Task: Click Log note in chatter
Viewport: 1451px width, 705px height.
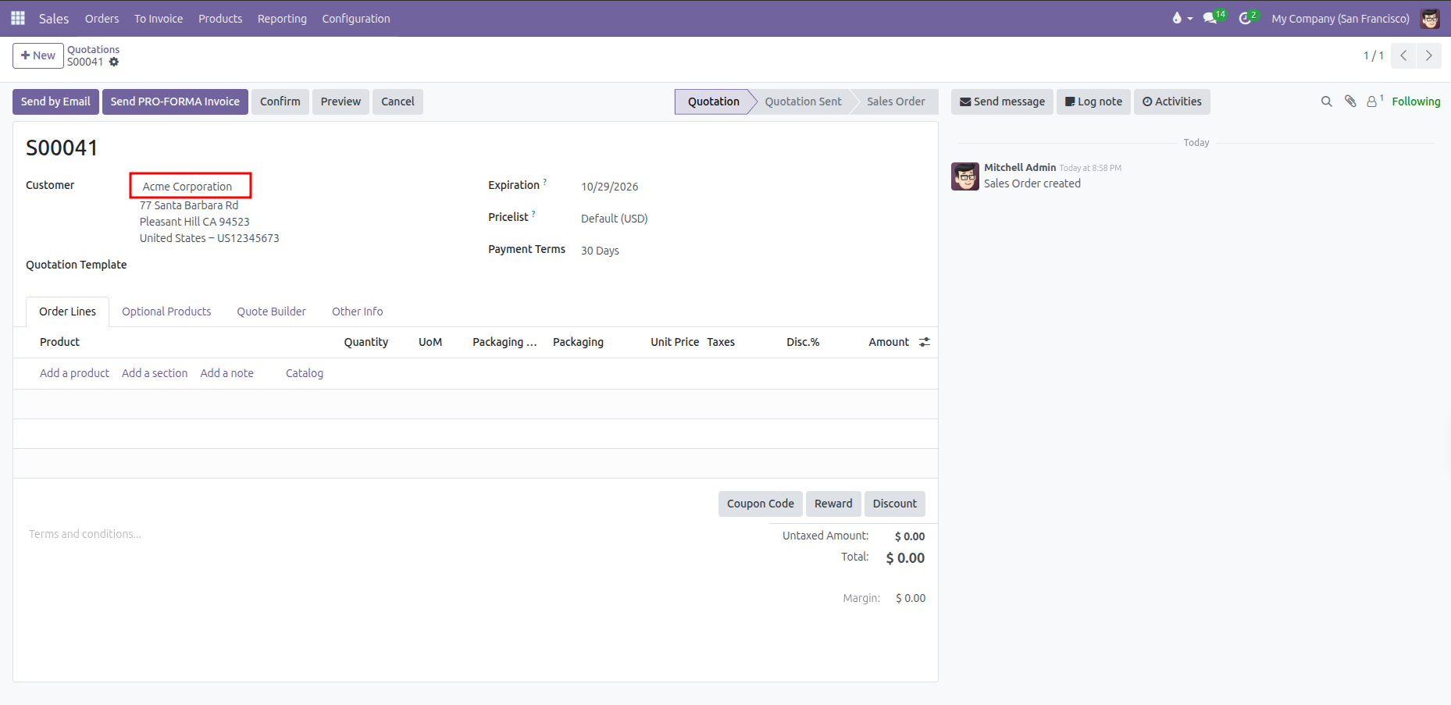Action: pos(1093,101)
